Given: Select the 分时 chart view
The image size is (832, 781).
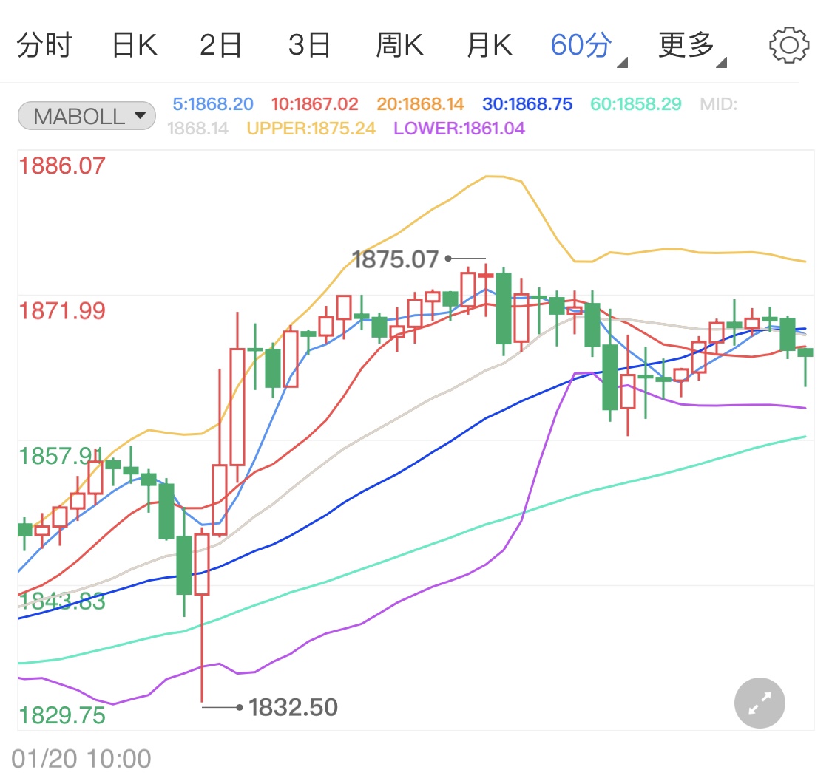Looking at the screenshot, I should pos(44,44).
